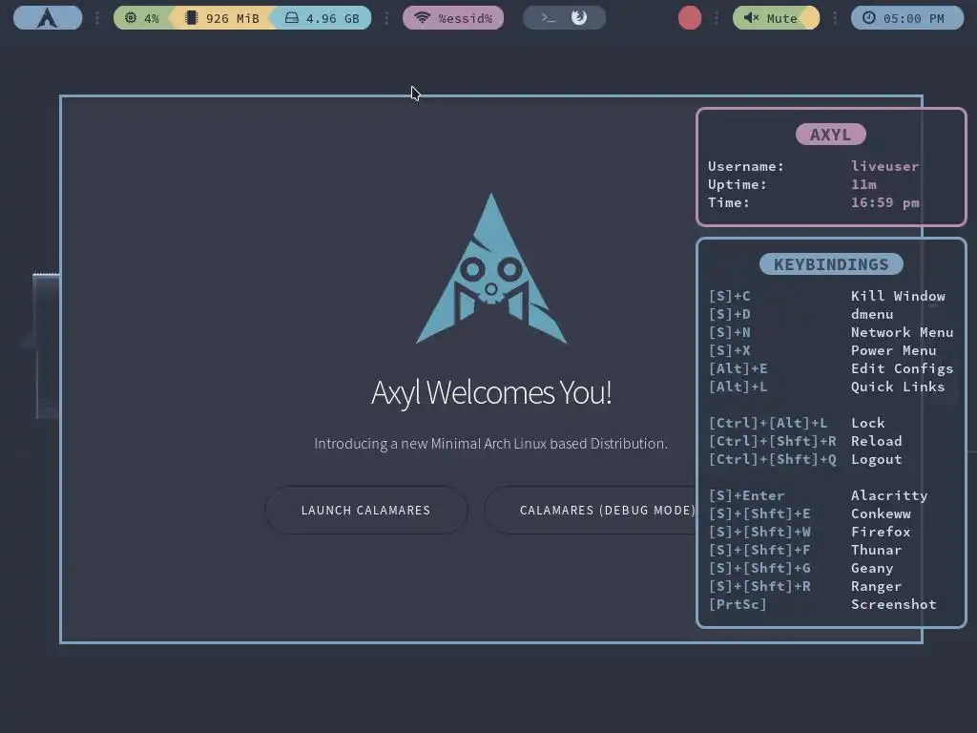Click the '[PrtSc]' key label
Viewport: 977px width, 733px height.
[x=738, y=604]
